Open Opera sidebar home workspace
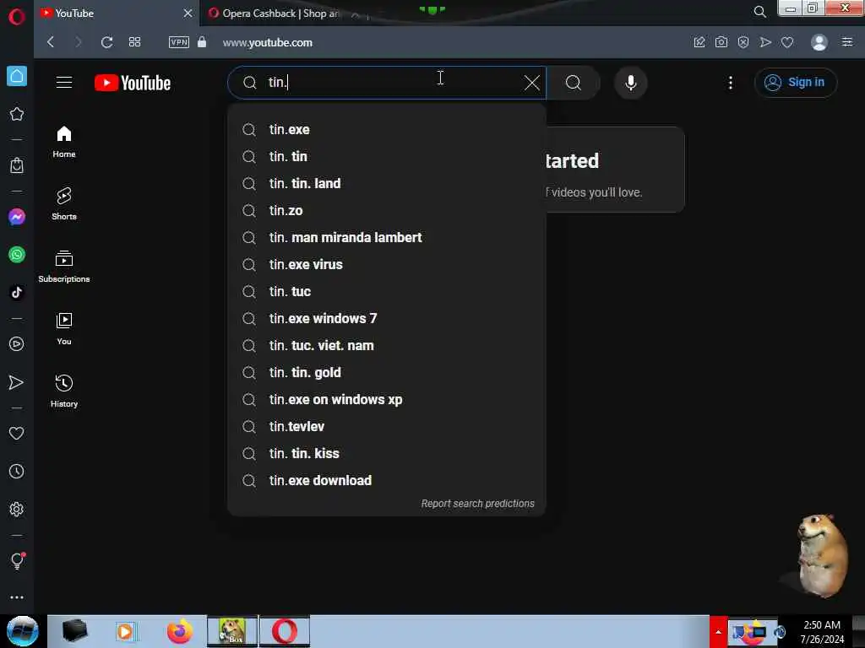 tap(17, 76)
